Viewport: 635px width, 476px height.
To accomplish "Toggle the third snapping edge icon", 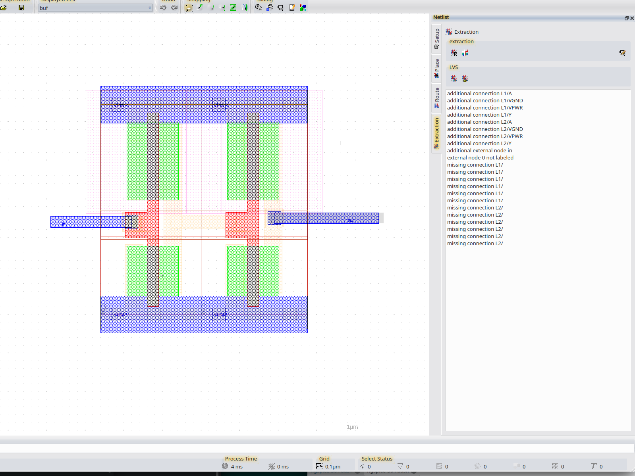I will (x=212, y=8).
